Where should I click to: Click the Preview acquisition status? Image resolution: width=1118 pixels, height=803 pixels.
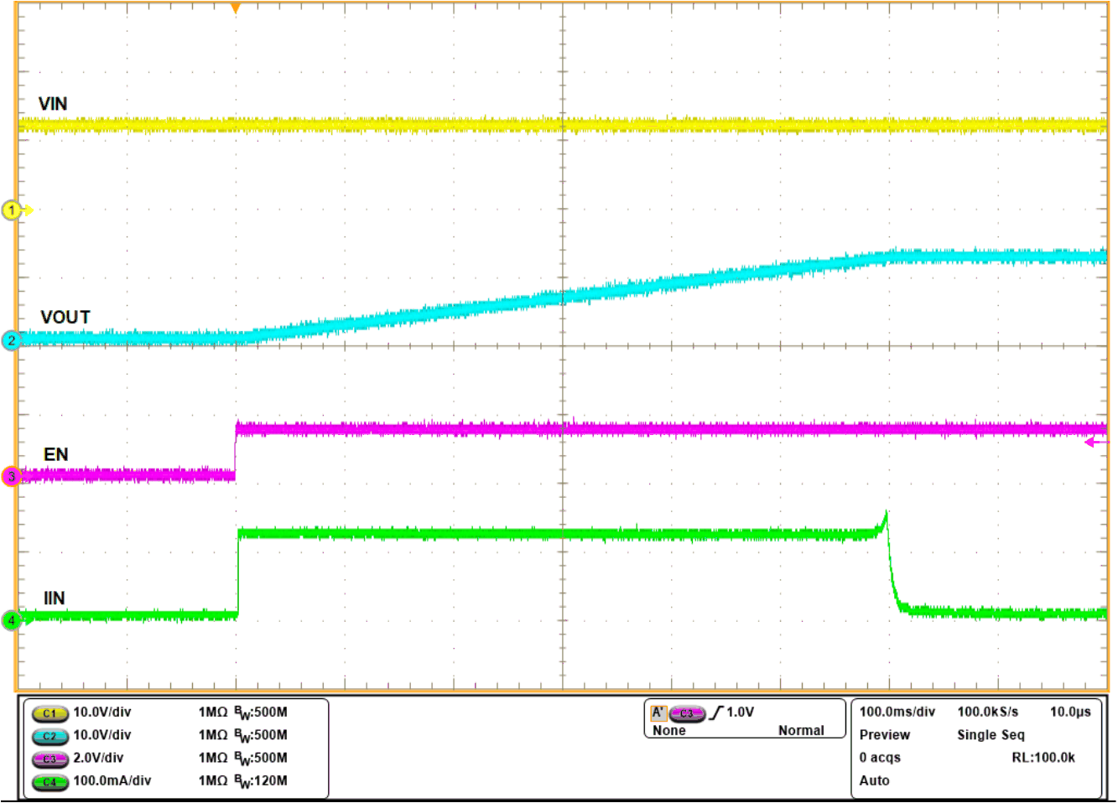pyautogui.click(x=885, y=735)
